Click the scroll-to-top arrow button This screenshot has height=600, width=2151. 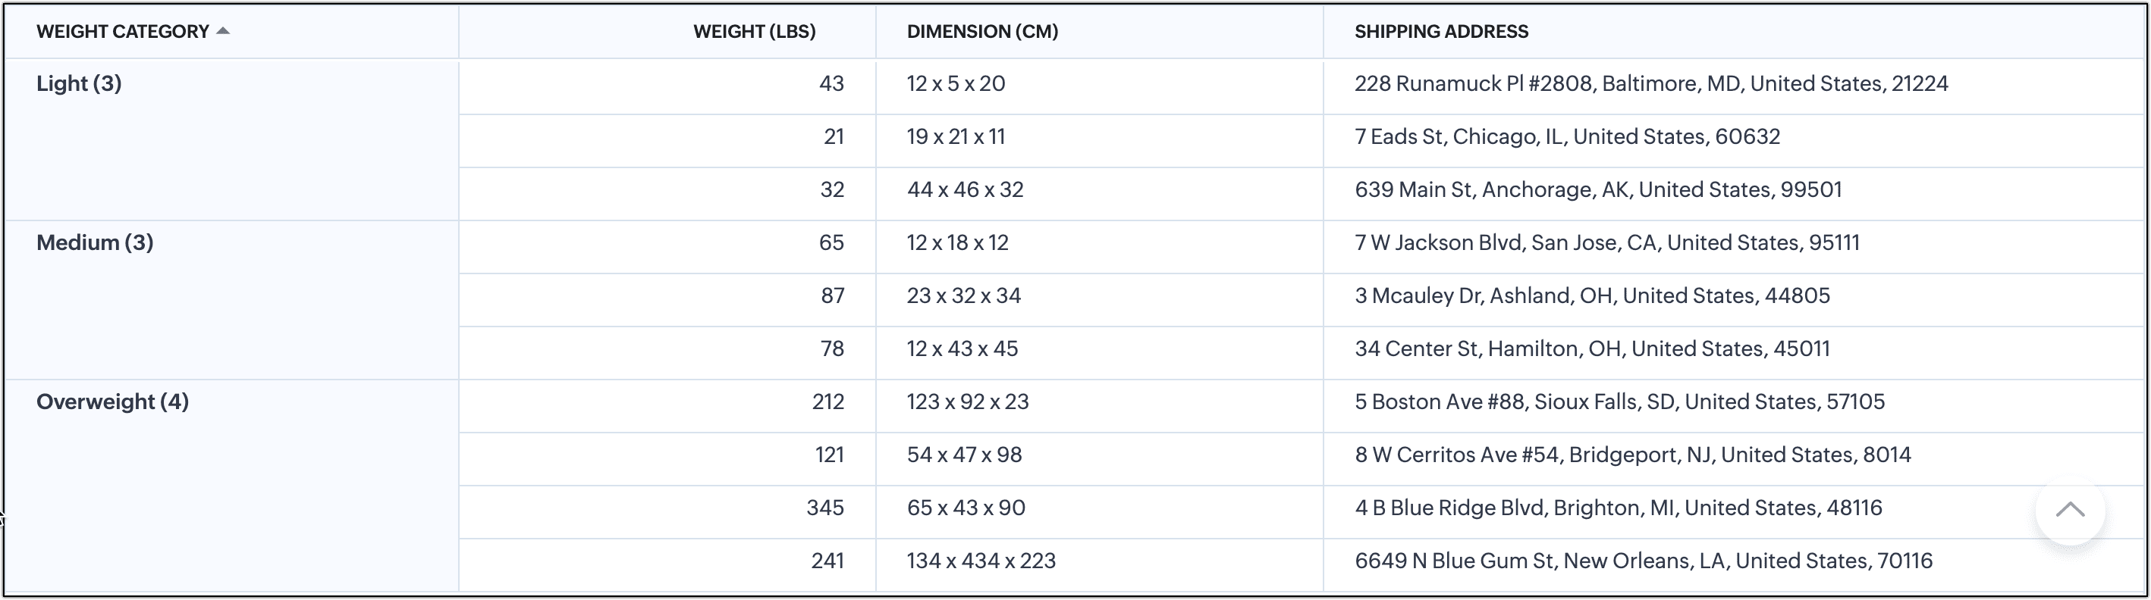(x=2069, y=509)
